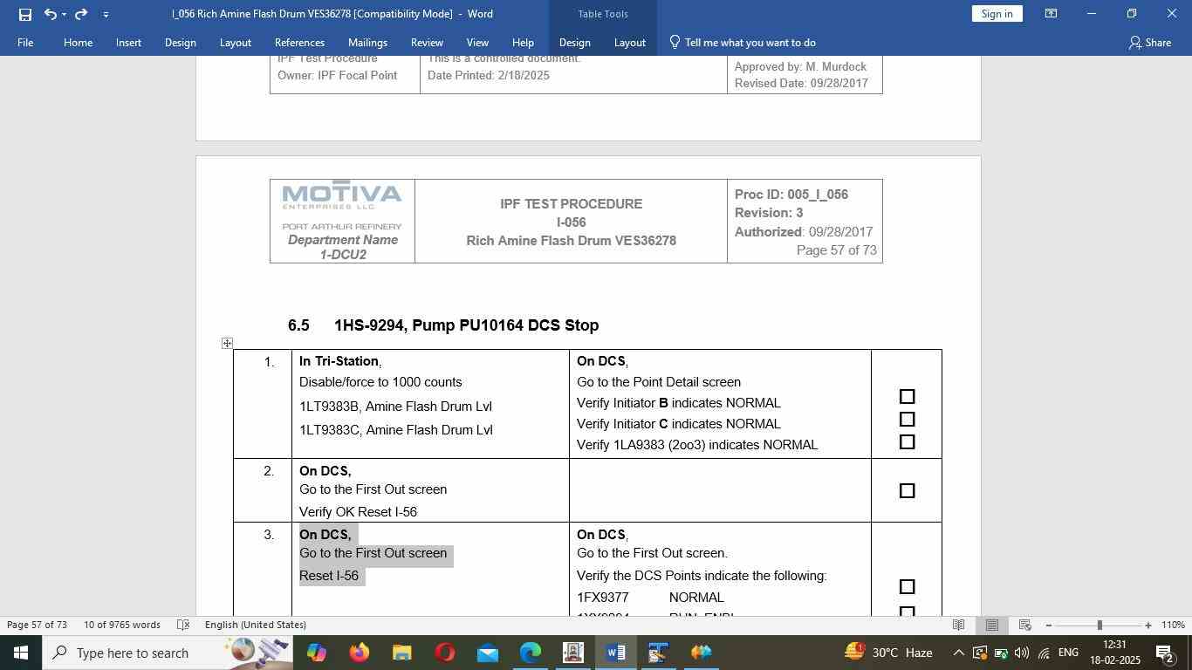1192x670 pixels.
Task: Open the Windows Start menu
Action: click(x=21, y=653)
